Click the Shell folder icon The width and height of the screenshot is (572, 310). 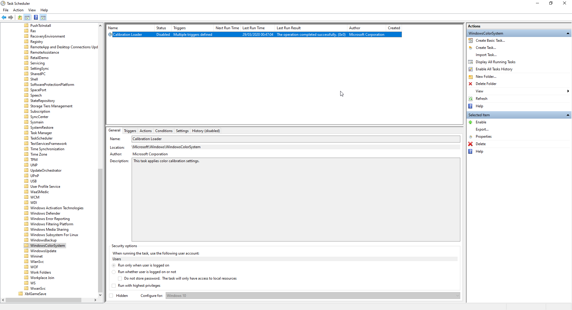click(26, 79)
